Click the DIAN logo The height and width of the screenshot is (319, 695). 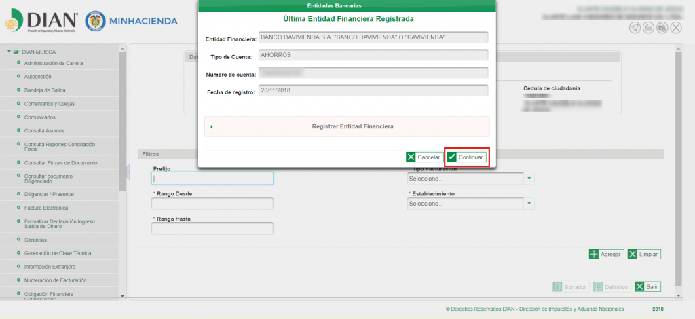41,21
